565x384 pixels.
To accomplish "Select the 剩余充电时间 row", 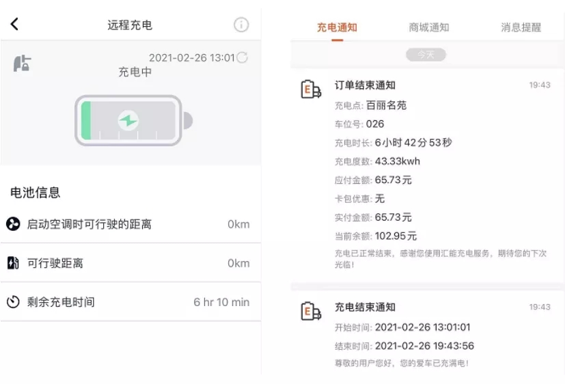I will pos(130,302).
